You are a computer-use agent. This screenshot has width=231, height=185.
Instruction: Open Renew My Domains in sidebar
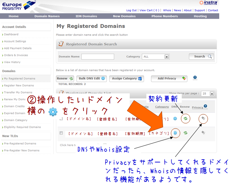pos(15,99)
